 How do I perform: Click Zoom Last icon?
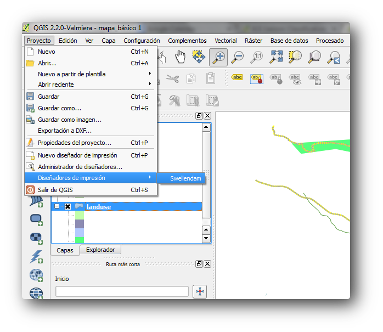(334, 58)
